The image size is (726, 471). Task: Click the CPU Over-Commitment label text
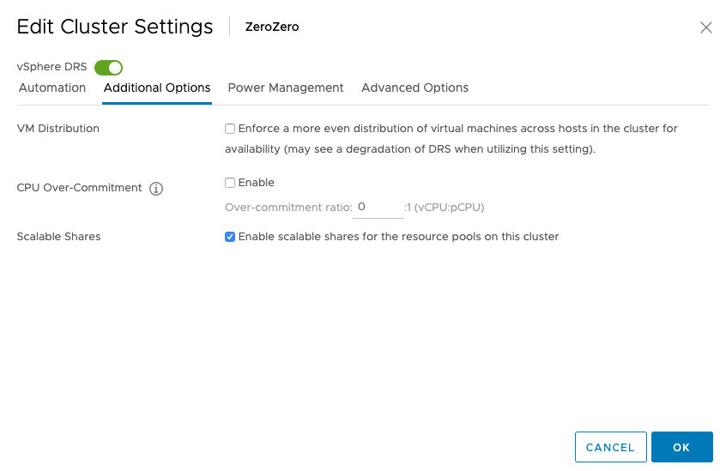click(x=79, y=188)
